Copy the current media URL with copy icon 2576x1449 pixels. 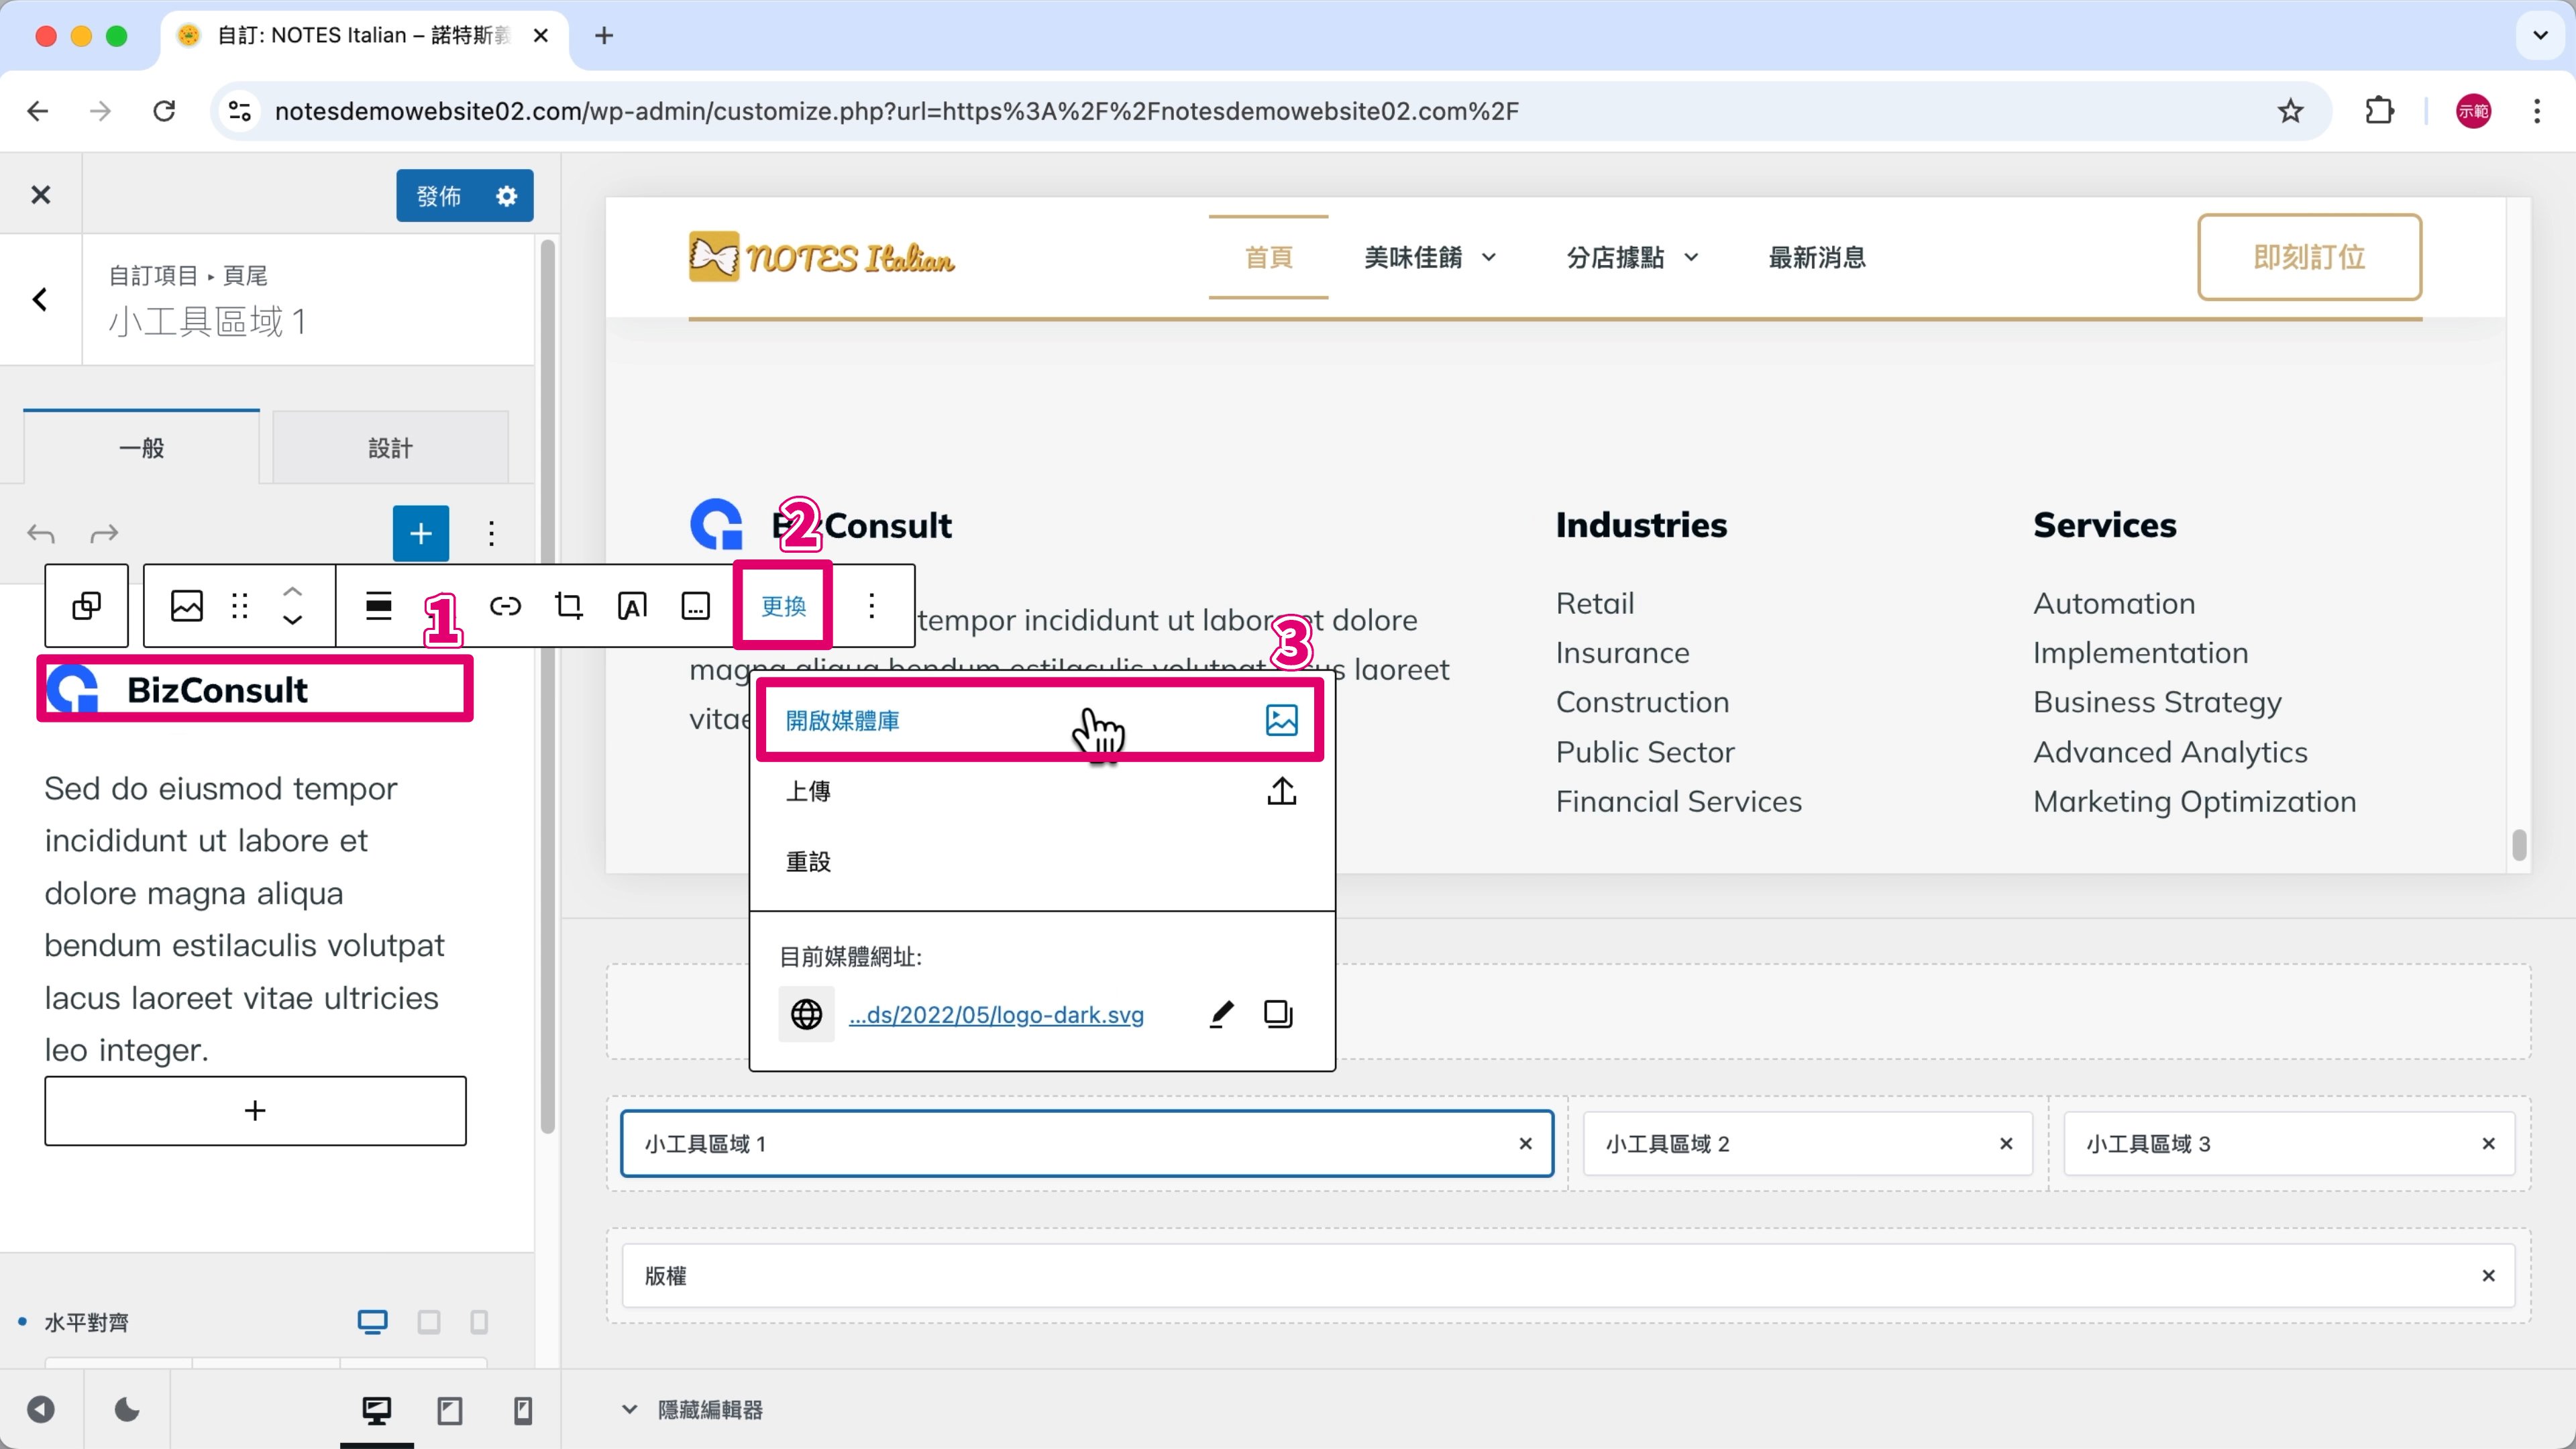[x=1278, y=1014]
